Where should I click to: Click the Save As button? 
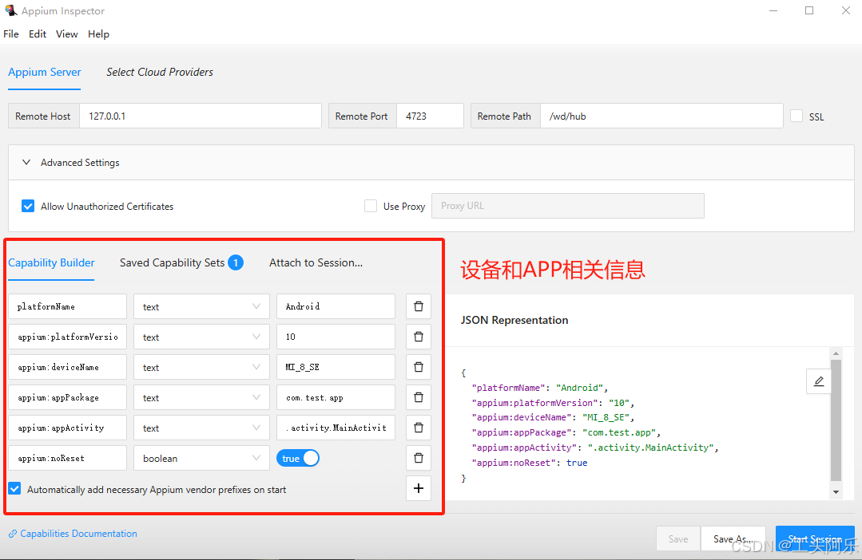[x=733, y=538]
